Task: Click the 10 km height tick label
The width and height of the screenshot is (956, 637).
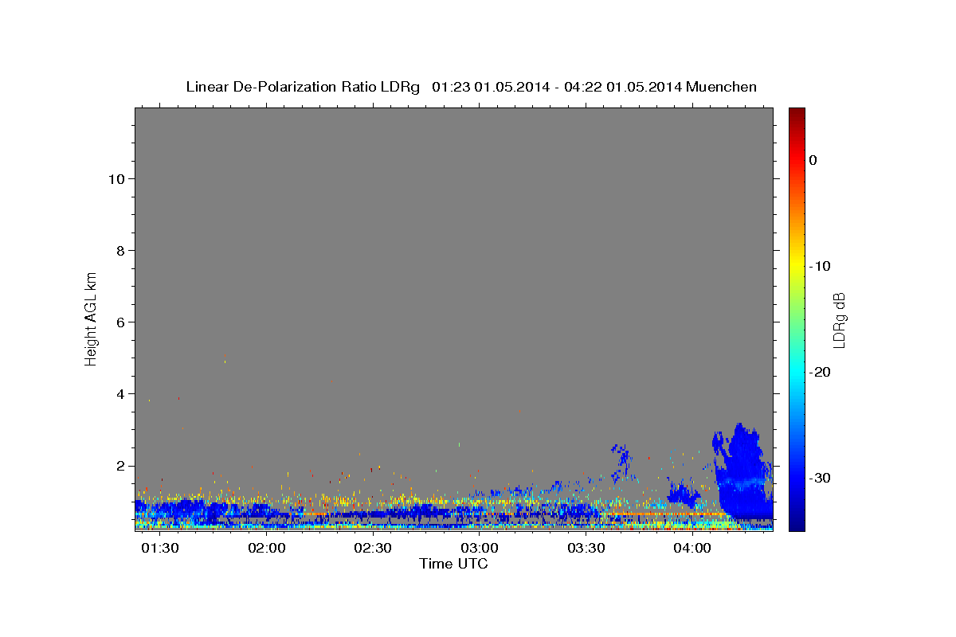Action: 116,178
